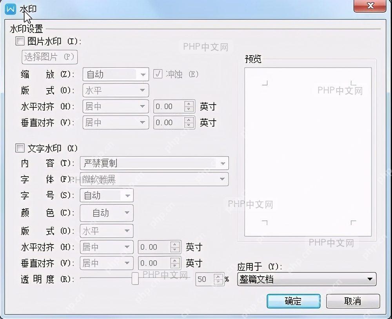The image size is (392, 319).
Task: Open the 字体 dropdown showing 微软雅黑
Action: (x=154, y=179)
